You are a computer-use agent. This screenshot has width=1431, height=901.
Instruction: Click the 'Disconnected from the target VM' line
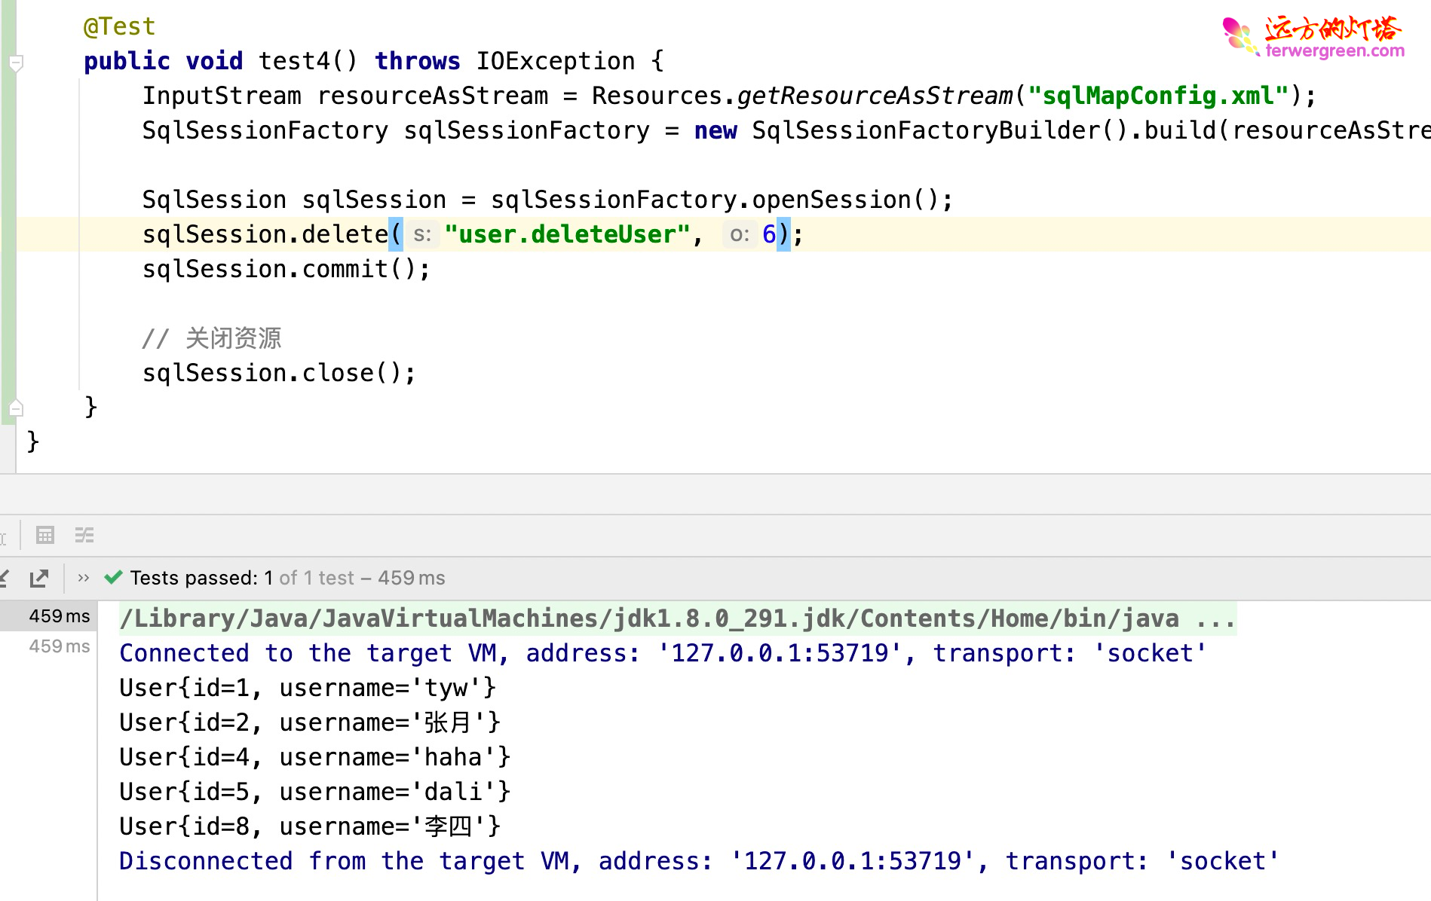click(x=698, y=861)
